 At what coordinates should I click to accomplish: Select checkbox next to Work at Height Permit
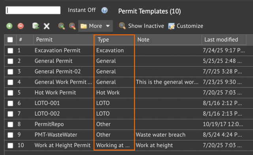[x=10, y=146]
